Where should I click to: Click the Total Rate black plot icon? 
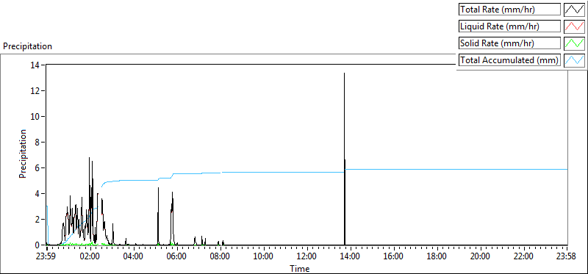[x=575, y=9]
